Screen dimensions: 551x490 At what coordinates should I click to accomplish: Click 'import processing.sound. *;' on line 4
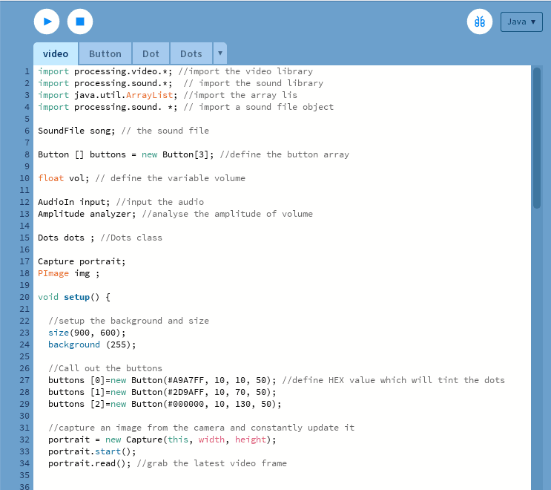pyautogui.click(x=108, y=107)
